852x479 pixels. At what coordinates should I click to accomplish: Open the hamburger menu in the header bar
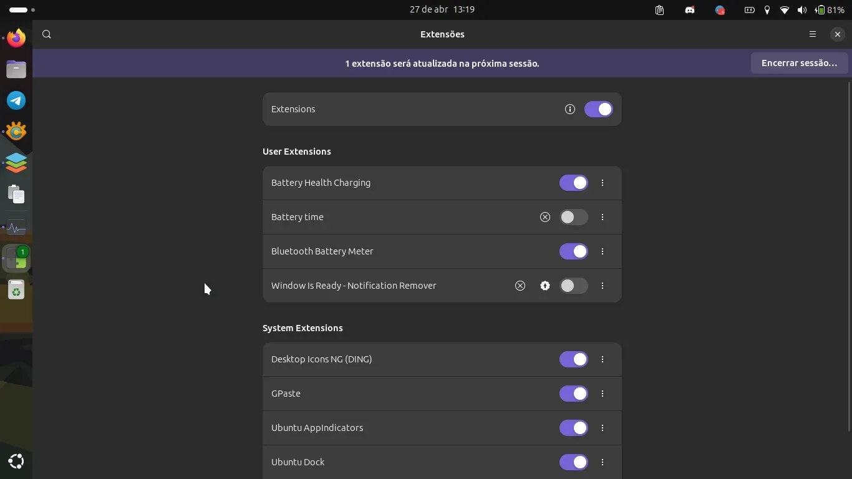click(x=812, y=34)
